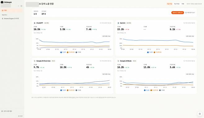Open the workspace switcher chevron in sidebar

18,6
